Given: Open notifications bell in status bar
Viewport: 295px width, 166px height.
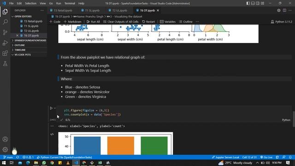Looking at the screenshot, I should click(x=290, y=157).
